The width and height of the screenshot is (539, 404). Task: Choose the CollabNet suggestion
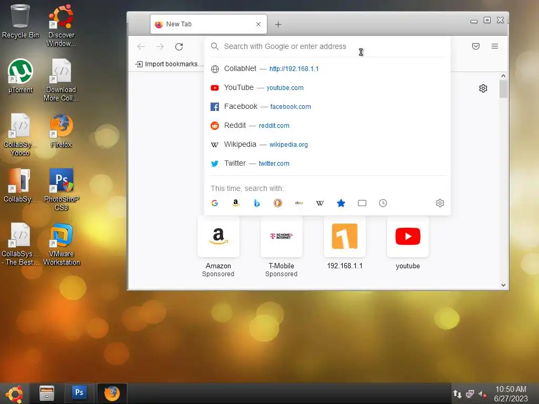(327, 69)
